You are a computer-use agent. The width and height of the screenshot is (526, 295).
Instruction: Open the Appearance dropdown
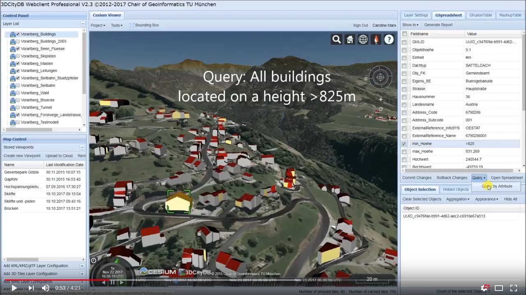(487, 199)
